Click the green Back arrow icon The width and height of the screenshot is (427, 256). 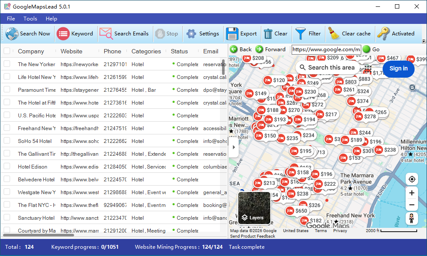point(234,49)
